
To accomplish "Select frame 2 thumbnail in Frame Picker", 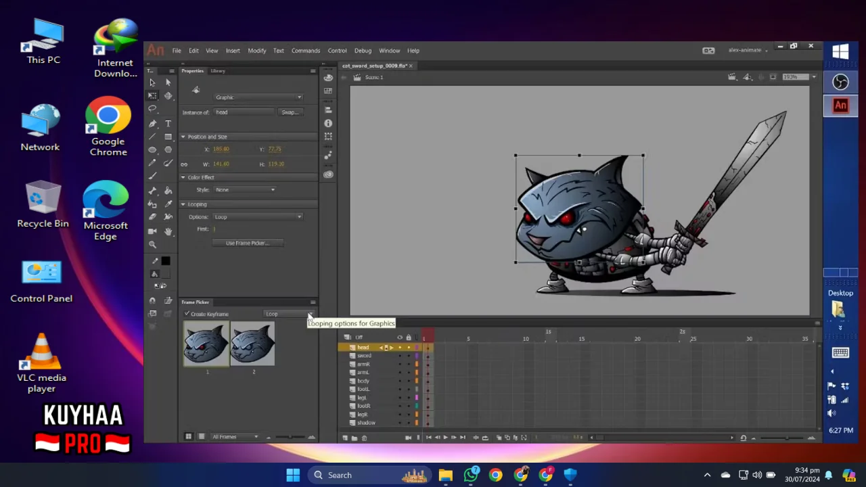I will coord(252,344).
